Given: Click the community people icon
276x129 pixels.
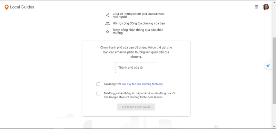Looking at the screenshot, I should click(x=107, y=23).
